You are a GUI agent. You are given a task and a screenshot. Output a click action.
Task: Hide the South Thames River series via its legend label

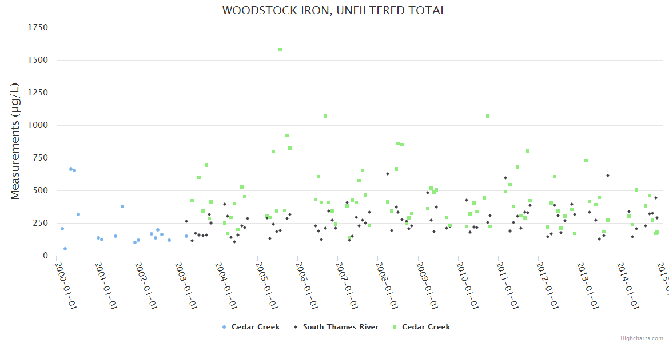(340, 327)
